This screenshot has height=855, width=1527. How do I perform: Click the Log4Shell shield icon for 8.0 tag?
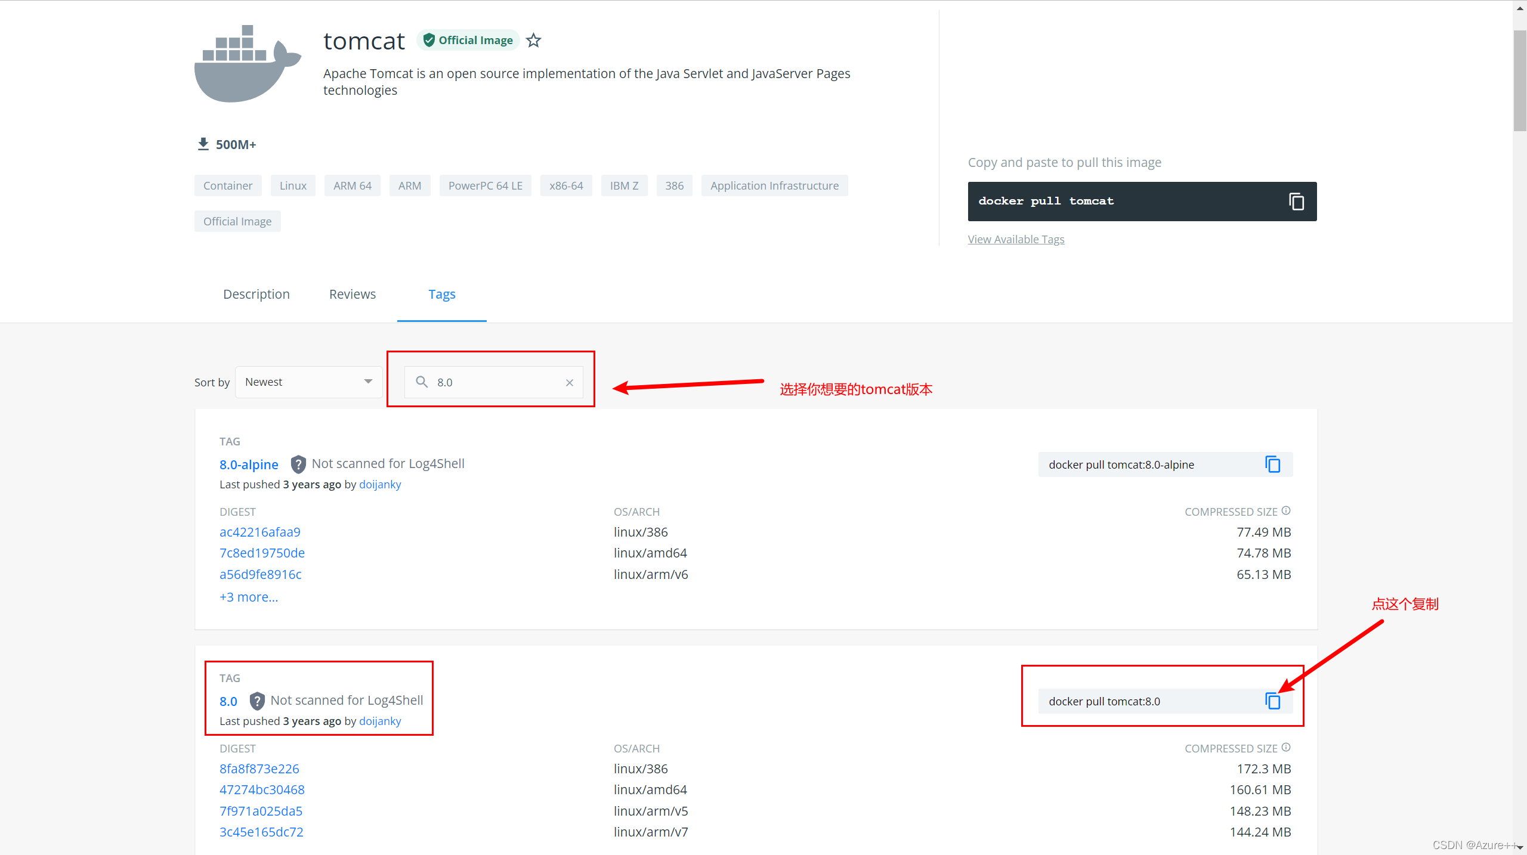pos(257,701)
